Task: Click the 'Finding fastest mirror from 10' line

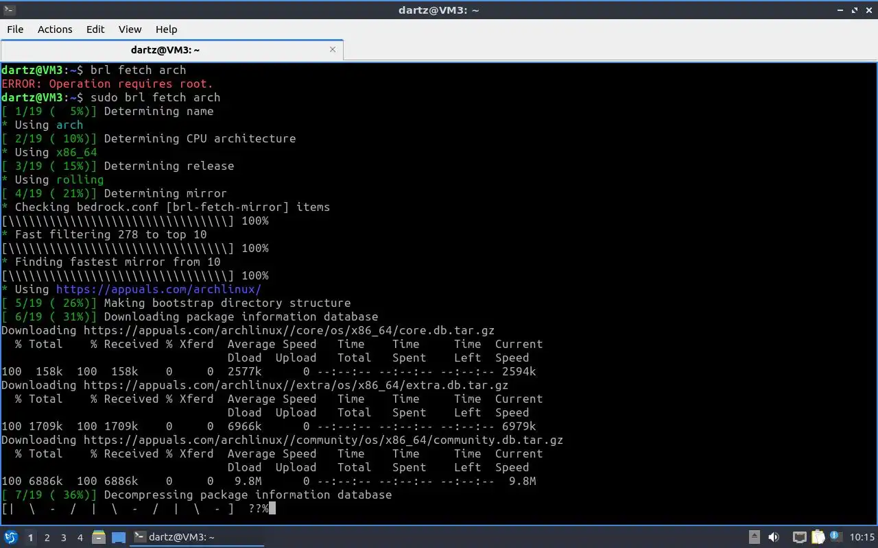Action: click(x=111, y=262)
